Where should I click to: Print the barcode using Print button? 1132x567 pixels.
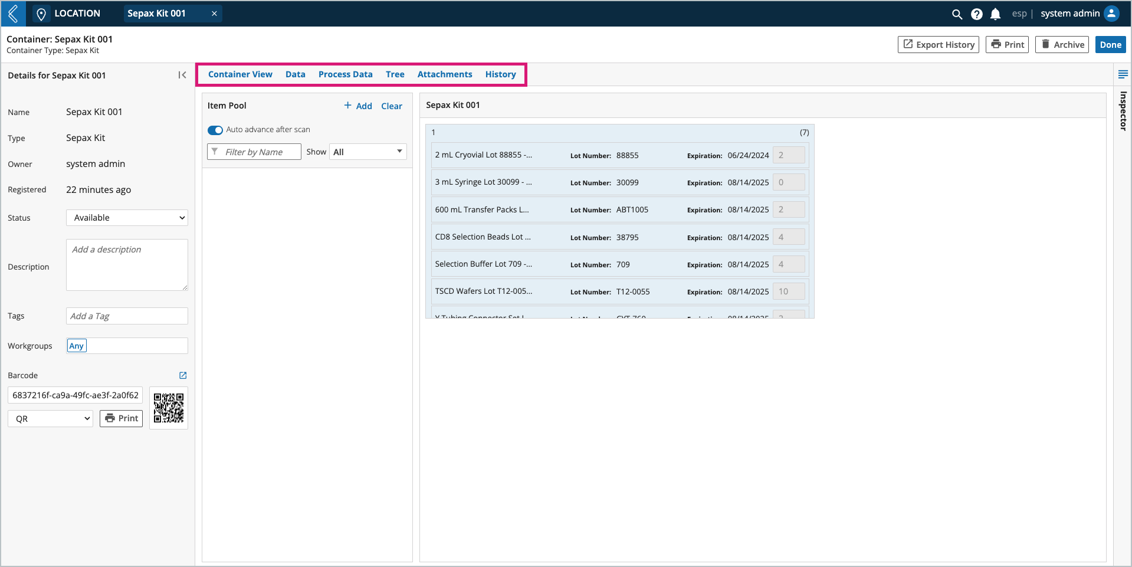122,418
